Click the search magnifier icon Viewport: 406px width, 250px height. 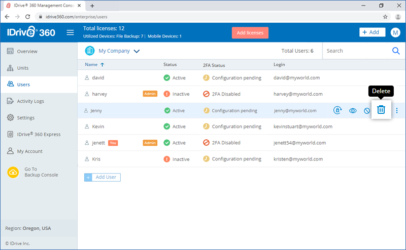point(396,51)
